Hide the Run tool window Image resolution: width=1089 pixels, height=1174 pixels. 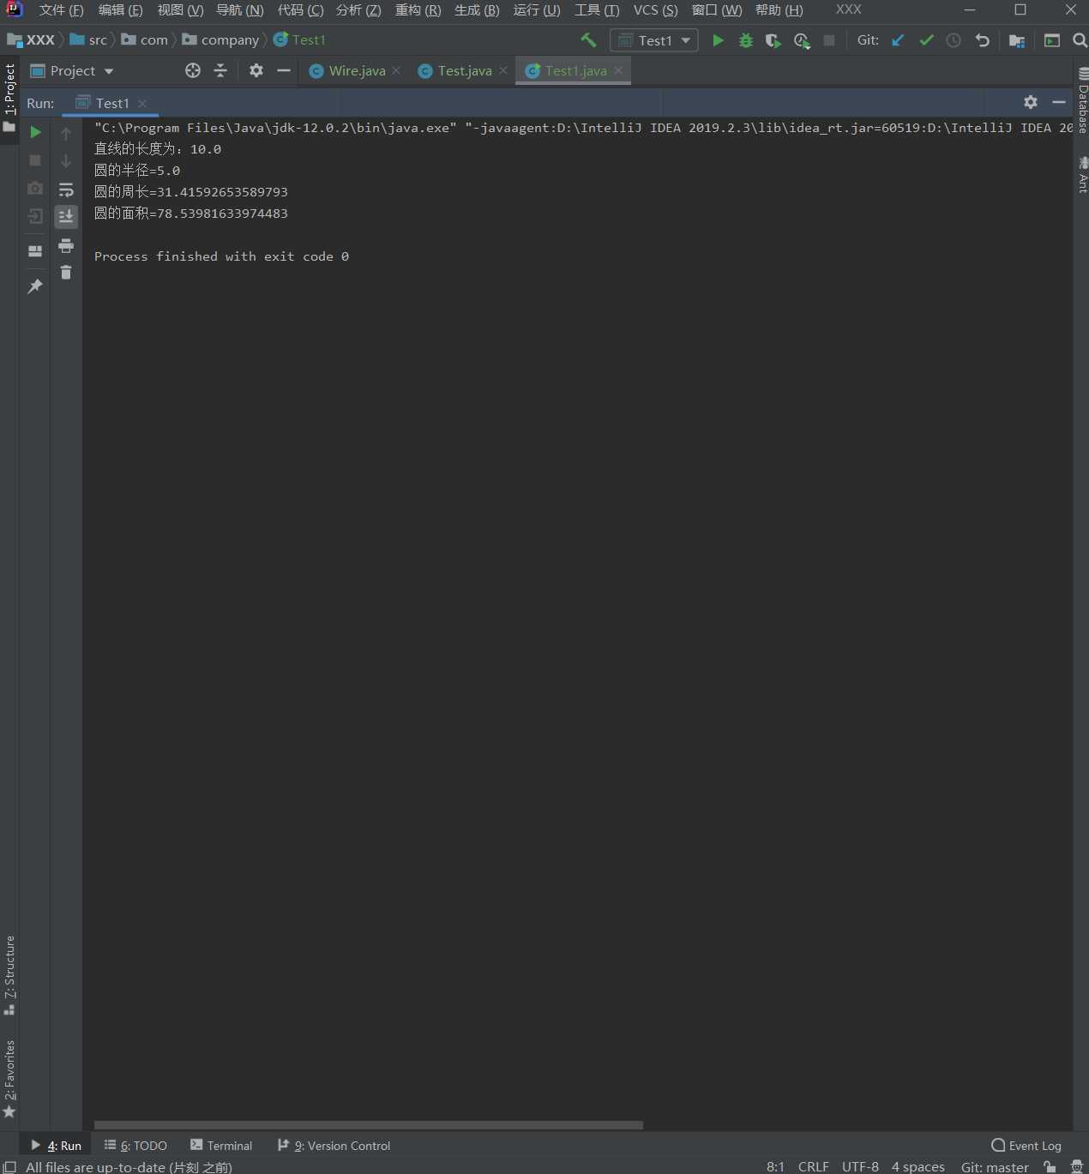(1059, 102)
